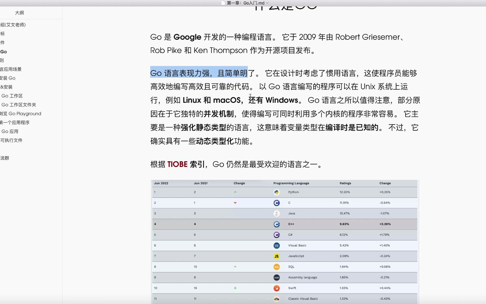
Task: Open outline entry 可执行文件
Action: (x=11, y=140)
